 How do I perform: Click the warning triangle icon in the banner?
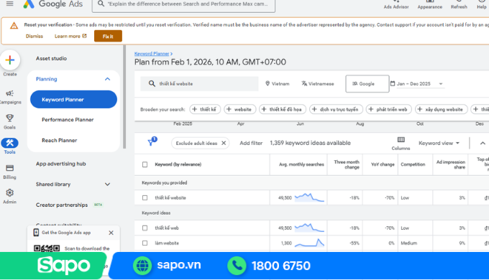click(x=14, y=26)
